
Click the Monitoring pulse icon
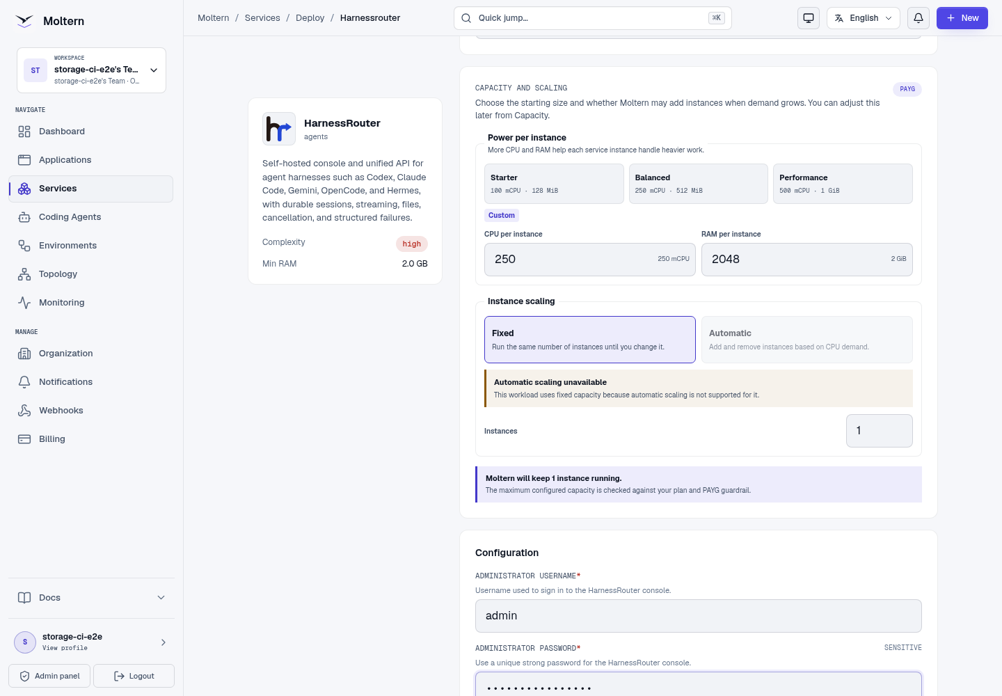(x=24, y=303)
